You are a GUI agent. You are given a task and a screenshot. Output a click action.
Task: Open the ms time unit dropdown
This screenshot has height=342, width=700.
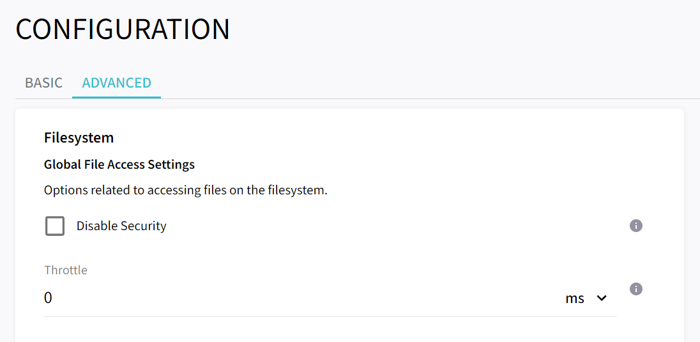point(585,299)
